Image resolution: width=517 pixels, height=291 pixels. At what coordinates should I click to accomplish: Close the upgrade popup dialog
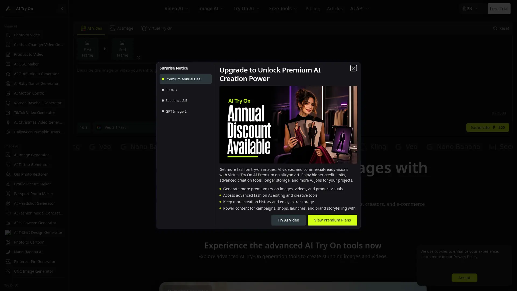[353, 68]
